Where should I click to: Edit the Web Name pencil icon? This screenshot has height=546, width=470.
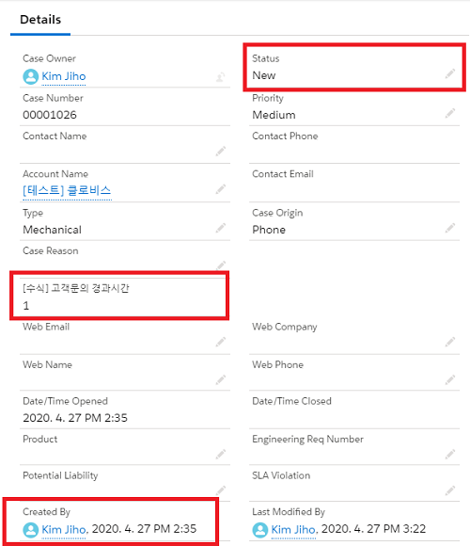(220, 379)
